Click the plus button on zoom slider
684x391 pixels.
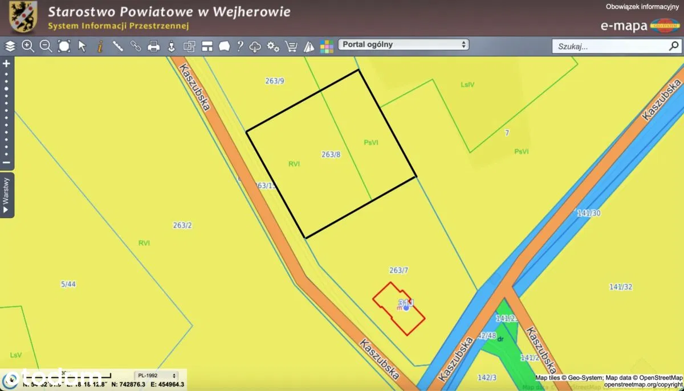pyautogui.click(x=7, y=64)
